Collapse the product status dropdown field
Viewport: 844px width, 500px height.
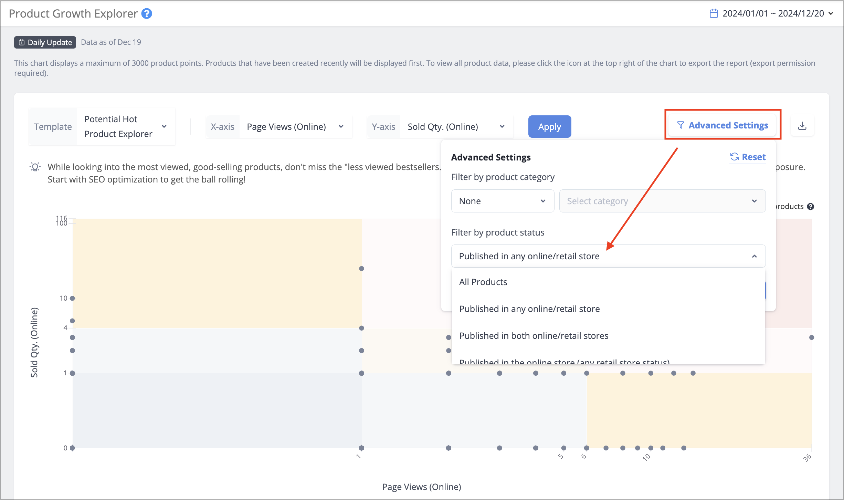pos(608,256)
